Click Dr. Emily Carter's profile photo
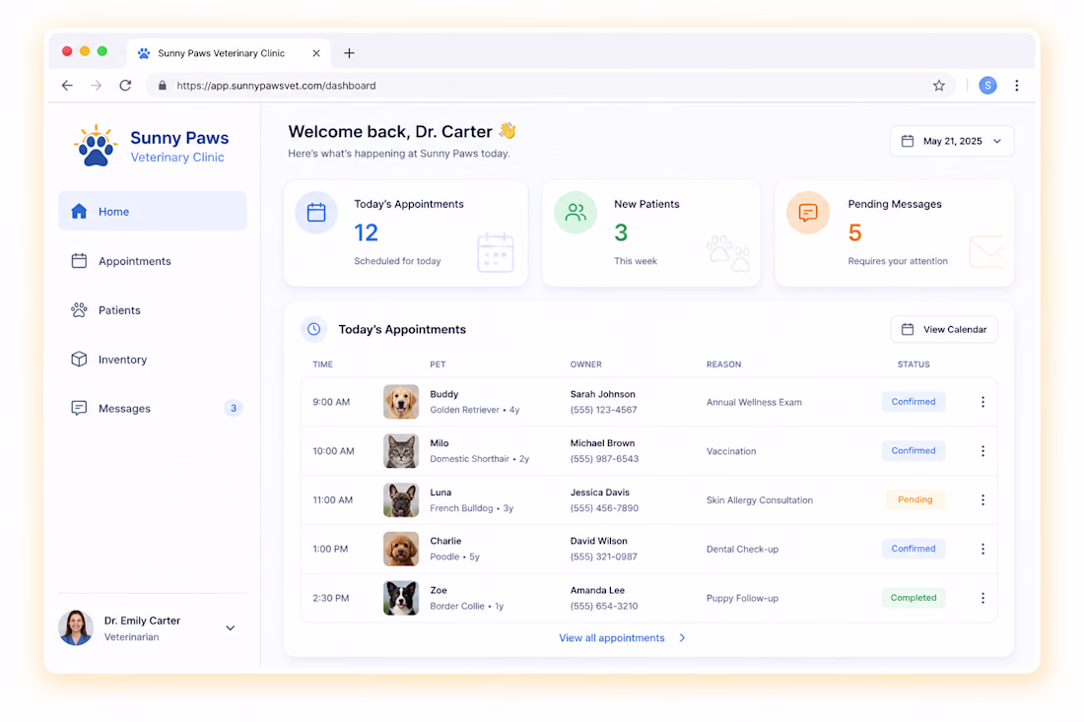1084x722 pixels. click(76, 628)
